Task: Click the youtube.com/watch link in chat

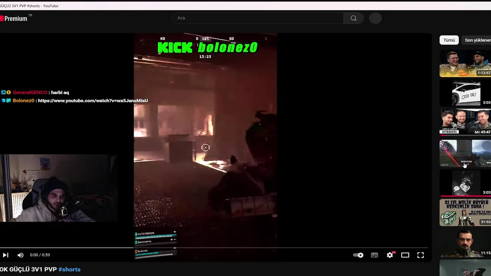Action: (93, 100)
